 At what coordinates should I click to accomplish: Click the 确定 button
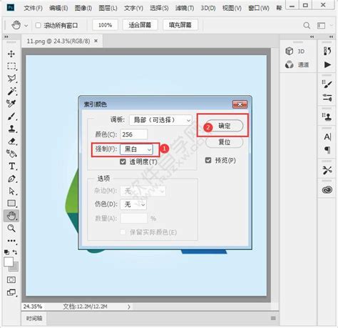pyautogui.click(x=224, y=126)
